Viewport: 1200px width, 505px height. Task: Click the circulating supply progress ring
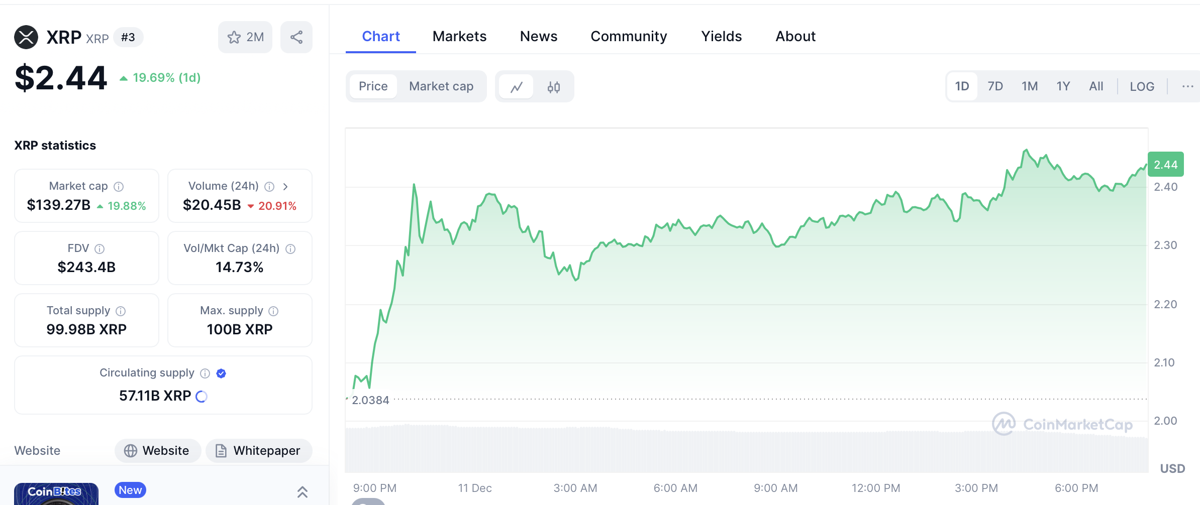pos(202,397)
